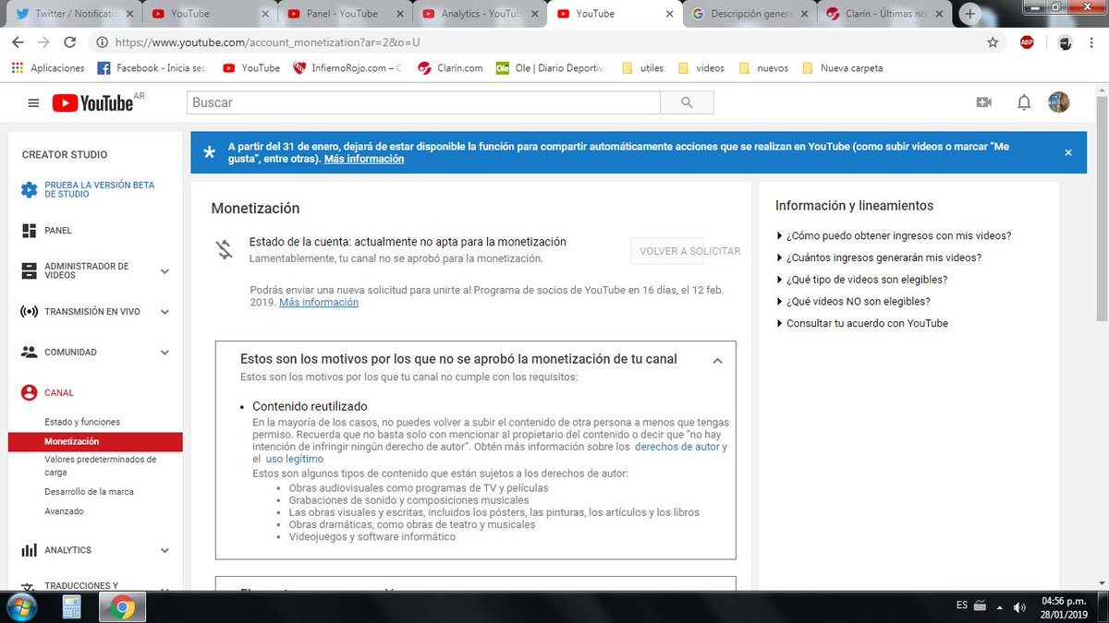This screenshot has height=623, width=1109.
Task: Click the Aplicaciones bookmarks shortcut
Action: [48, 67]
